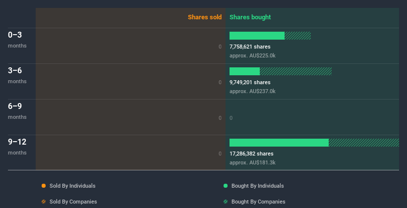Click the hatched bar segment in 3–6 months row

pyautogui.click(x=296, y=71)
